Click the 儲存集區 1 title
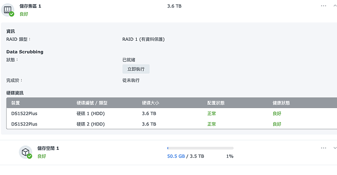The width and height of the screenshot is (337, 175). click(30, 6)
